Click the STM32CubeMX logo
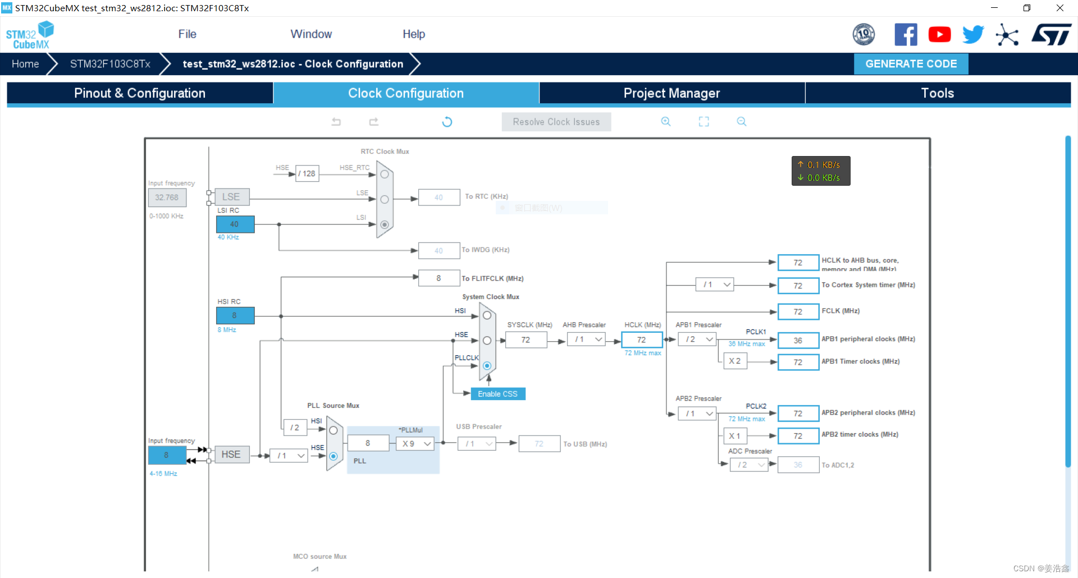This screenshot has width=1078, height=578. 30,35
